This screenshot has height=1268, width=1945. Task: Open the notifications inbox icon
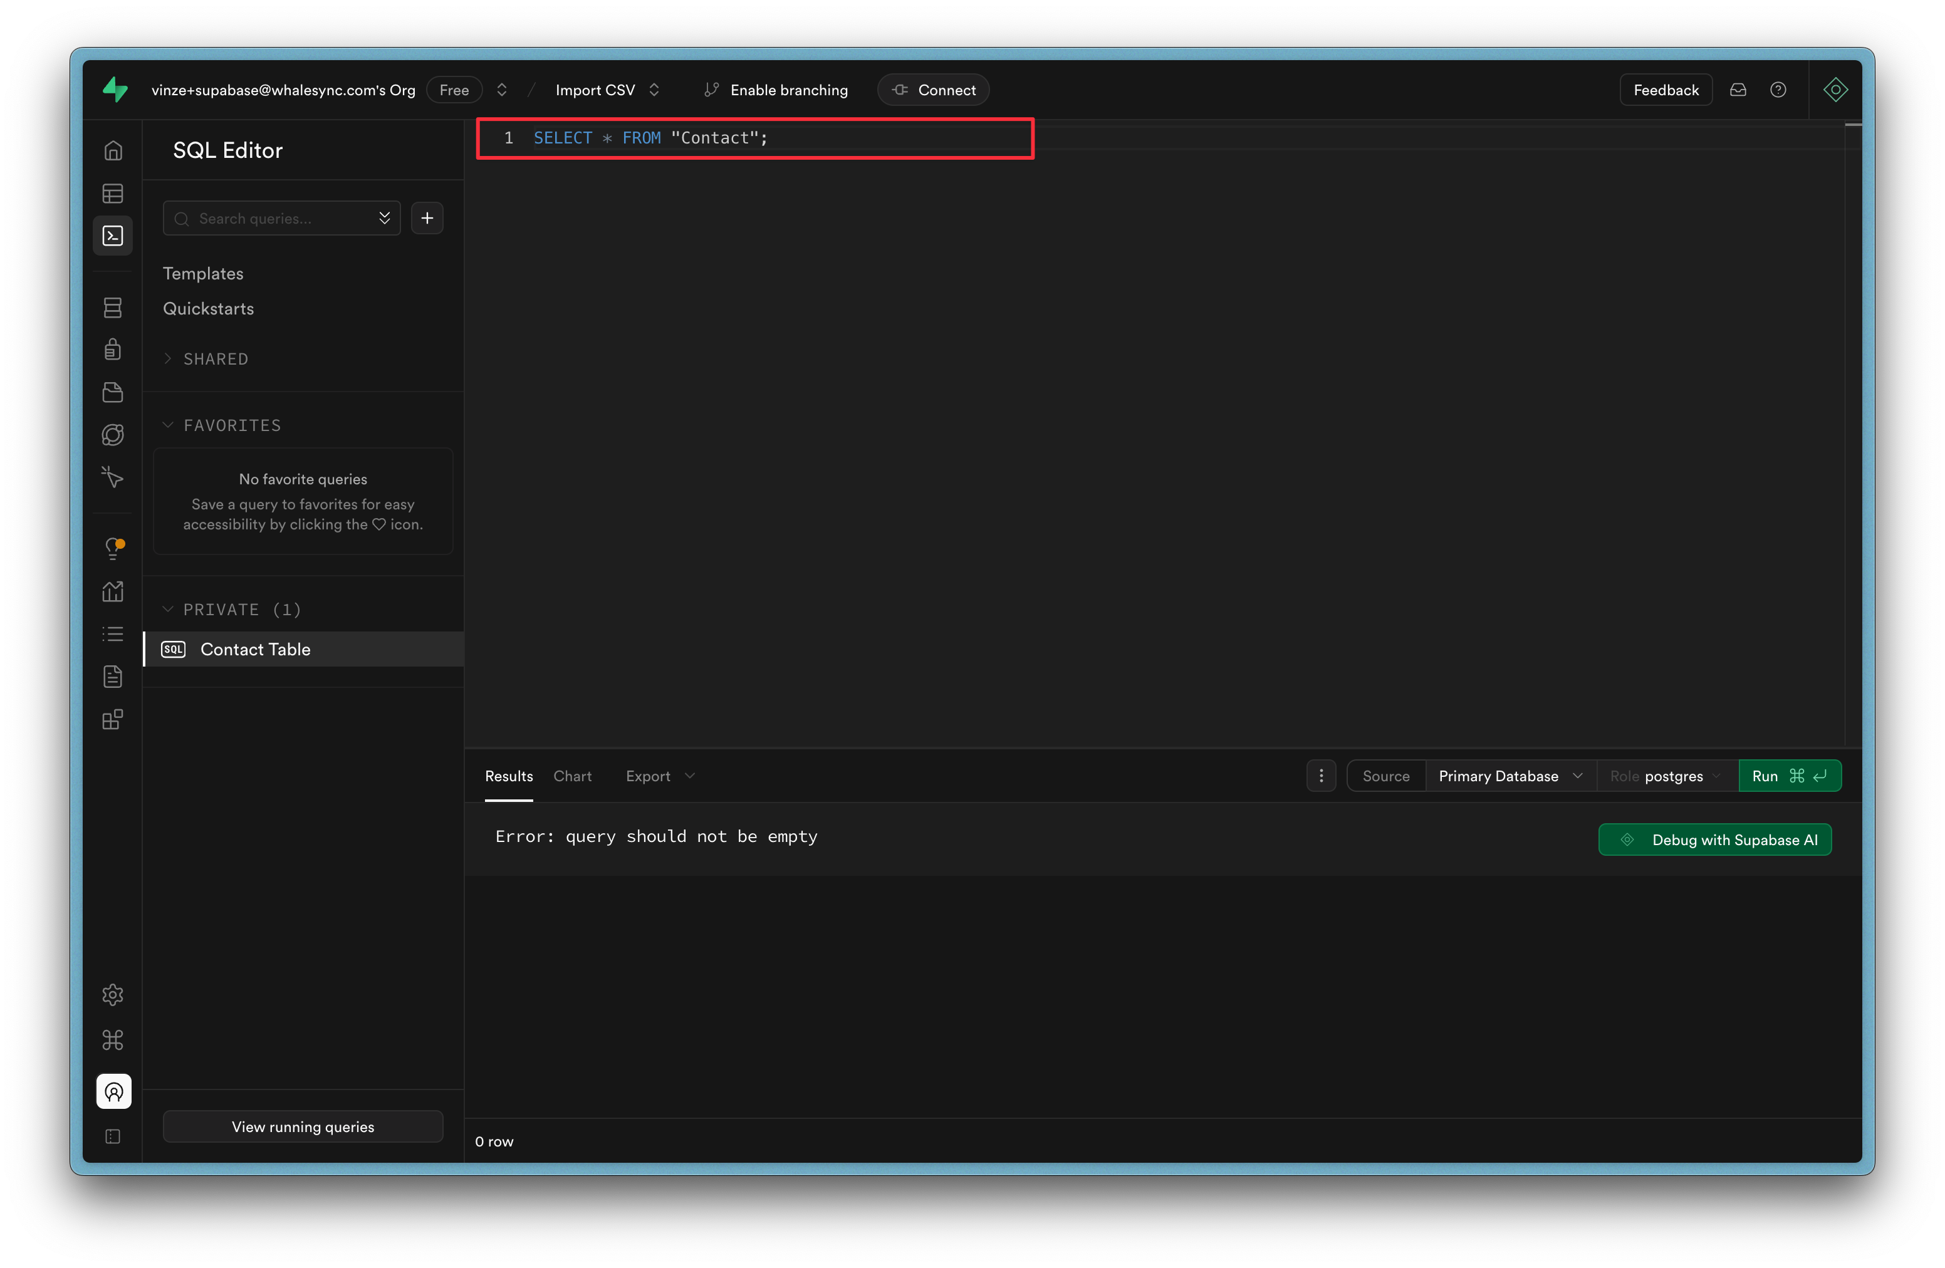1738,90
